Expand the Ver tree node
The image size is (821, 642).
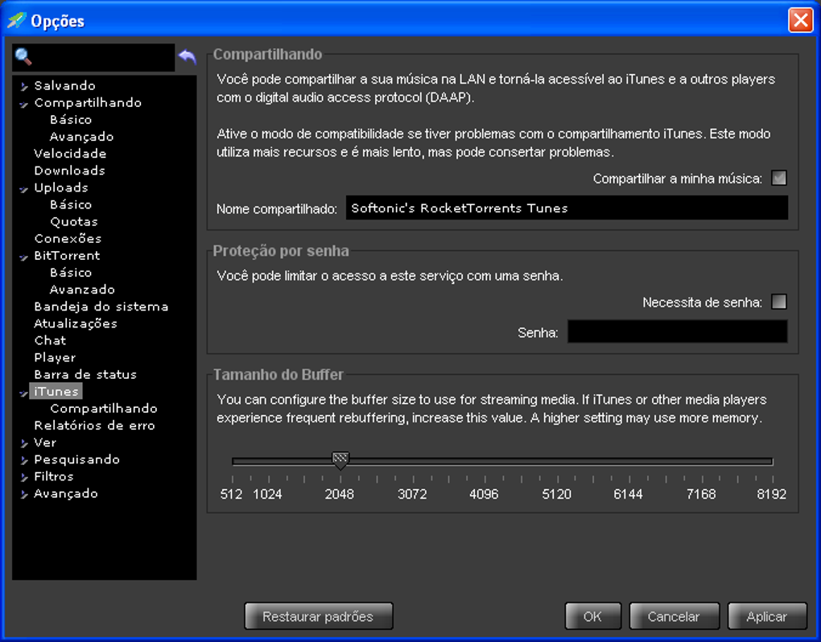coord(23,442)
